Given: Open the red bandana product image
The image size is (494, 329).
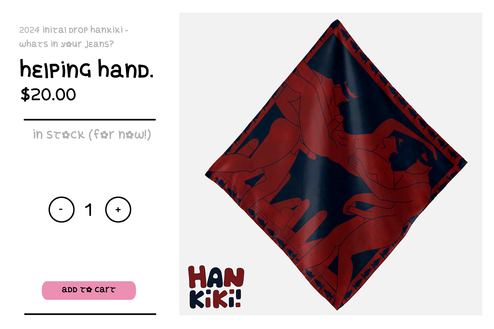Looking at the screenshot, I should coord(336,164).
